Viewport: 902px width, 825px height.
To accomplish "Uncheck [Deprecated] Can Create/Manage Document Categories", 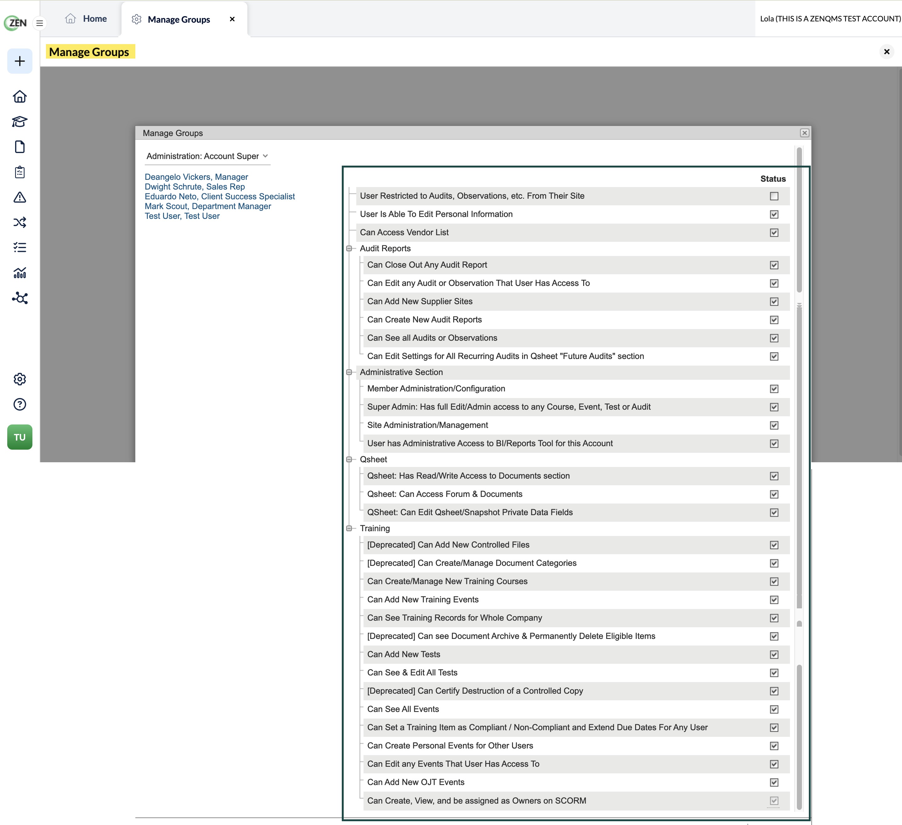I will coord(774,563).
